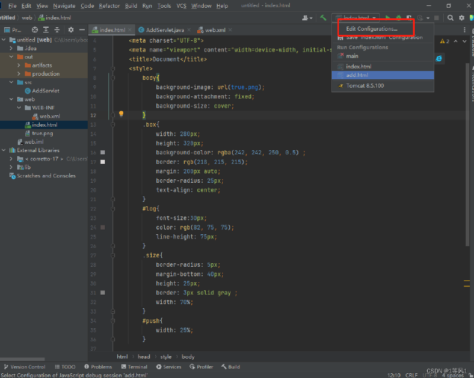Open the Refactor menu

[x=109, y=6]
